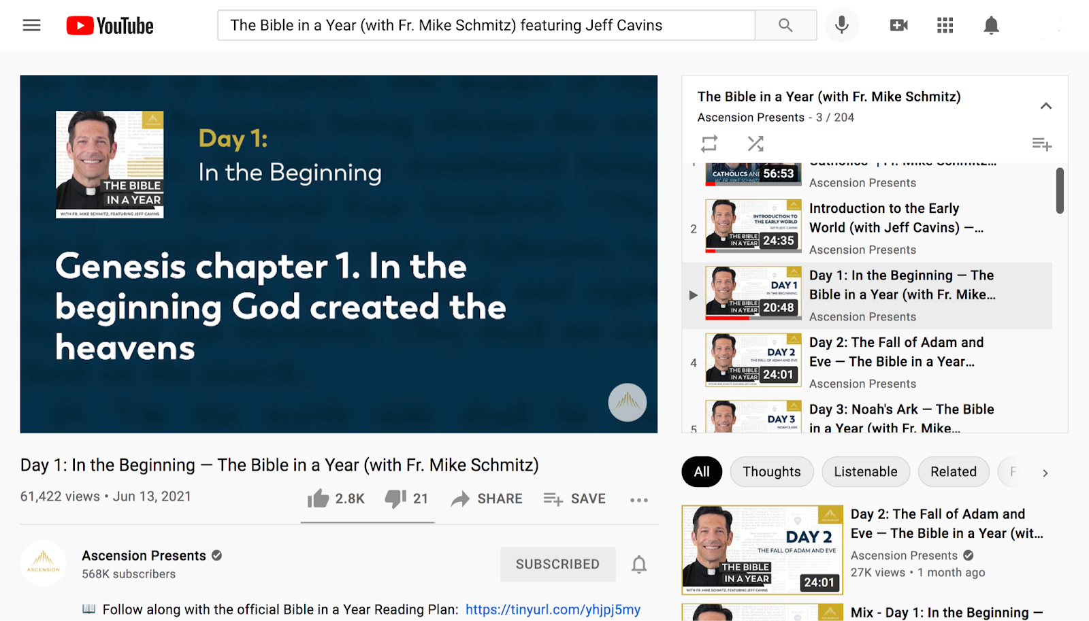Viewport: 1089px width, 621px height.
Task: Select the Listenable filter chip
Action: [x=866, y=471]
